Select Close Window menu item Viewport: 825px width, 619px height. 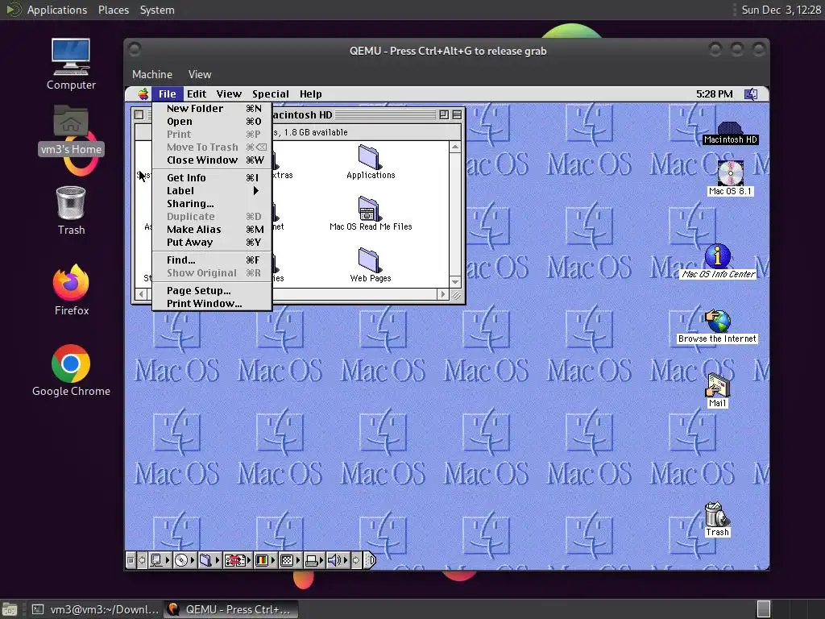point(212,160)
